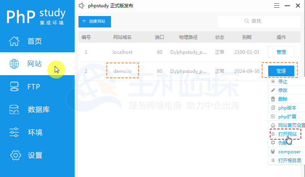Select 打开网站 menu entry
The width and height of the screenshot is (305, 177).
pos(287,134)
